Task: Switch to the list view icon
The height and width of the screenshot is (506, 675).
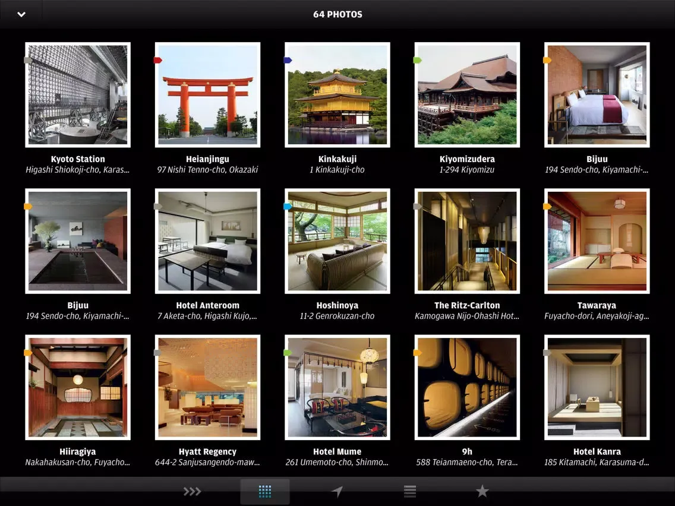Action: coord(410,491)
